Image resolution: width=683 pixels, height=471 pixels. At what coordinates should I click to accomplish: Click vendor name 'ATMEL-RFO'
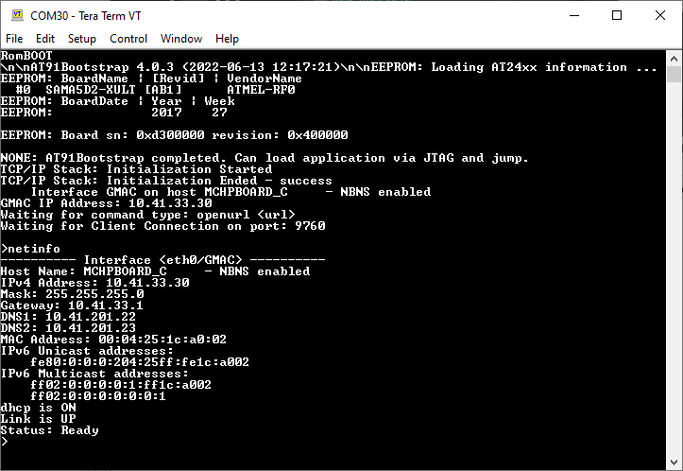pyautogui.click(x=261, y=90)
